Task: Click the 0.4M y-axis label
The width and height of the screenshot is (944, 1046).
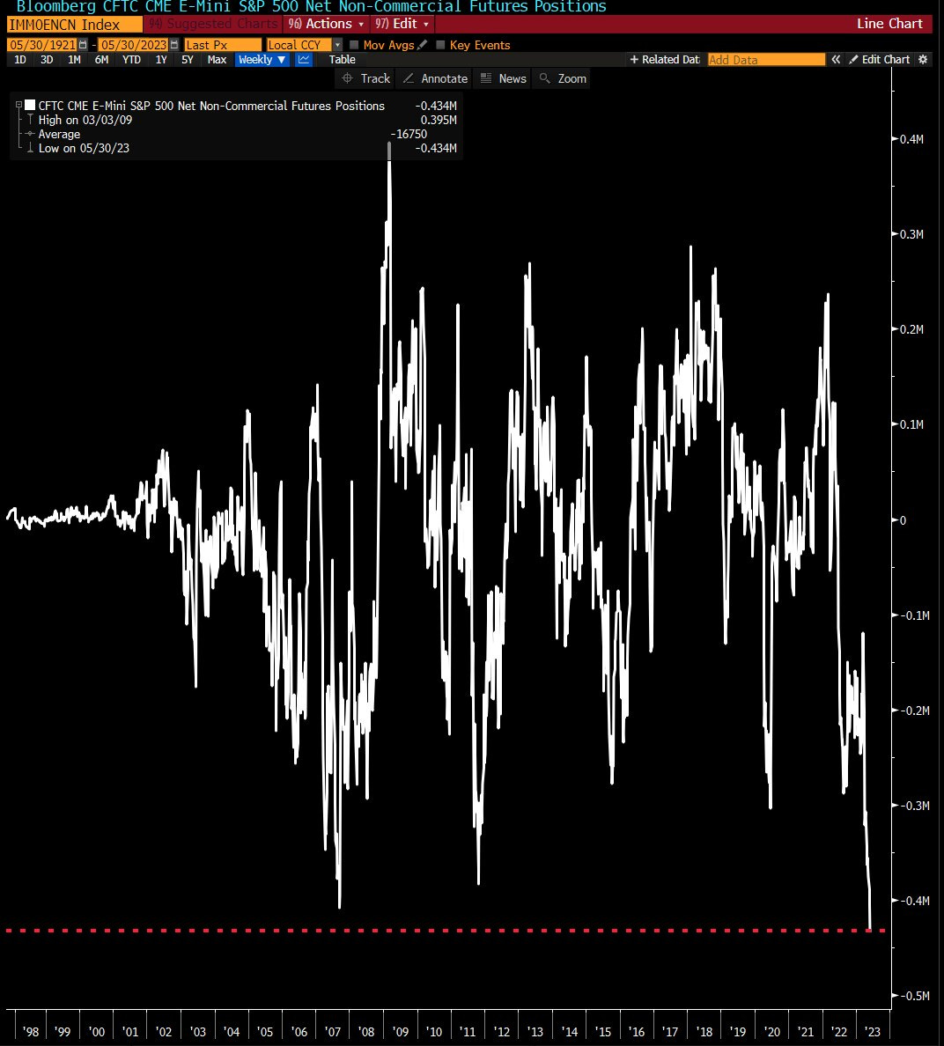Action: click(x=911, y=139)
